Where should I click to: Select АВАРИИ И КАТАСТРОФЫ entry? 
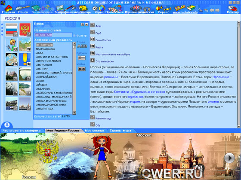pyautogui.click(x=52, y=57)
